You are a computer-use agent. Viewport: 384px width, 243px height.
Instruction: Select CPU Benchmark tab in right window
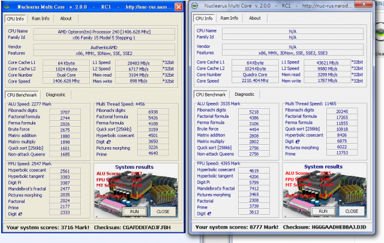click(211, 95)
